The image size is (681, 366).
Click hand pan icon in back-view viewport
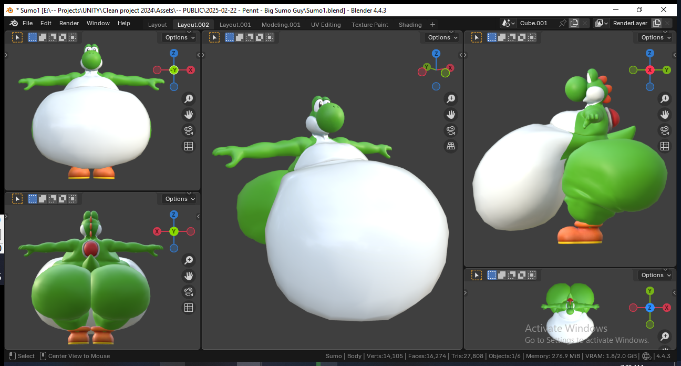(189, 276)
